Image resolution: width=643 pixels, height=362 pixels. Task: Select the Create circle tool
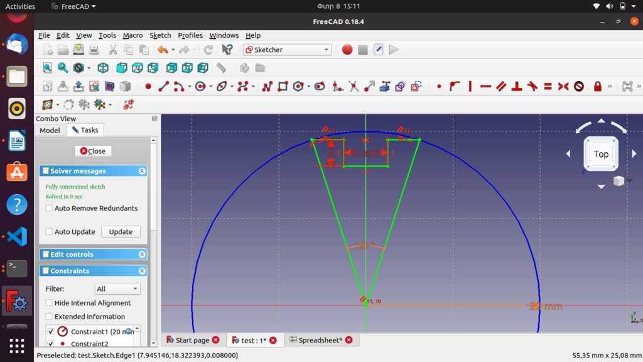point(200,87)
